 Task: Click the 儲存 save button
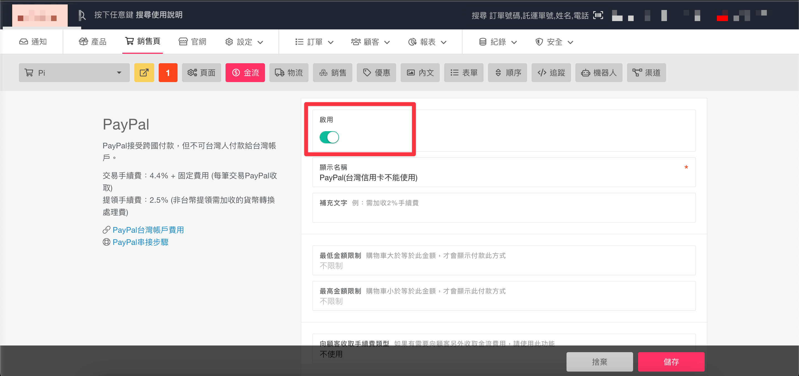pos(671,362)
